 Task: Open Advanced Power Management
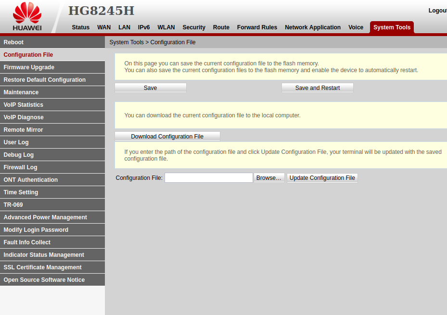(x=52, y=217)
